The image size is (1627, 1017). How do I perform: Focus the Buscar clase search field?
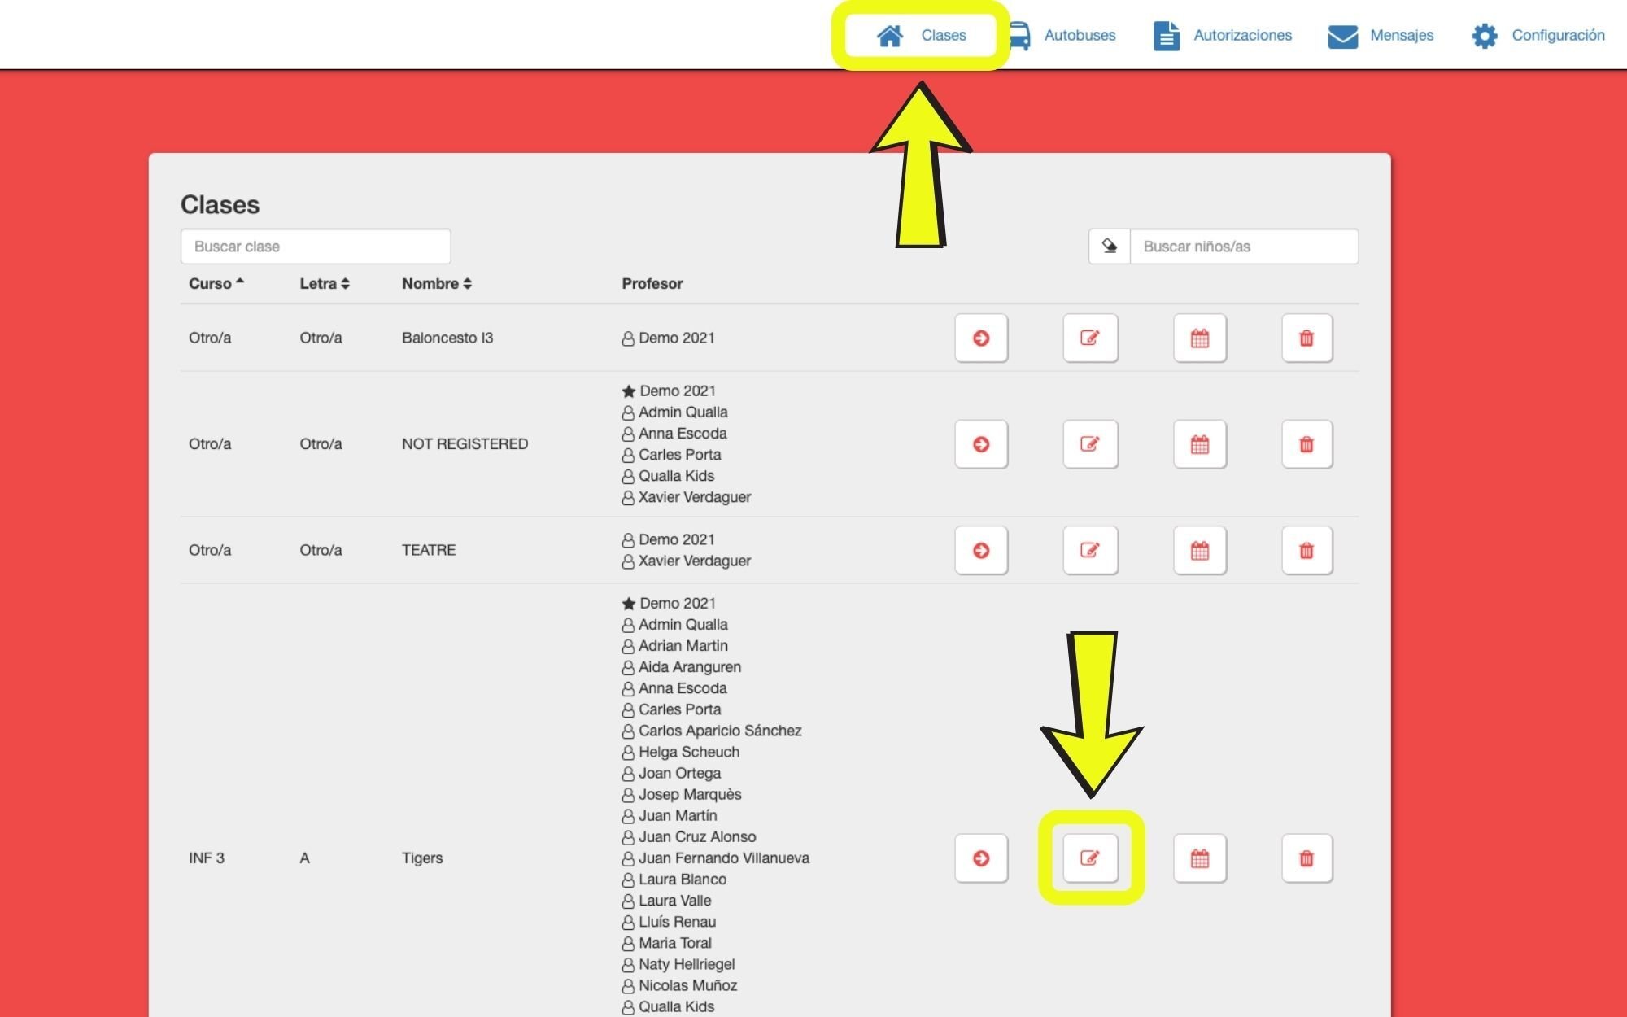click(316, 246)
